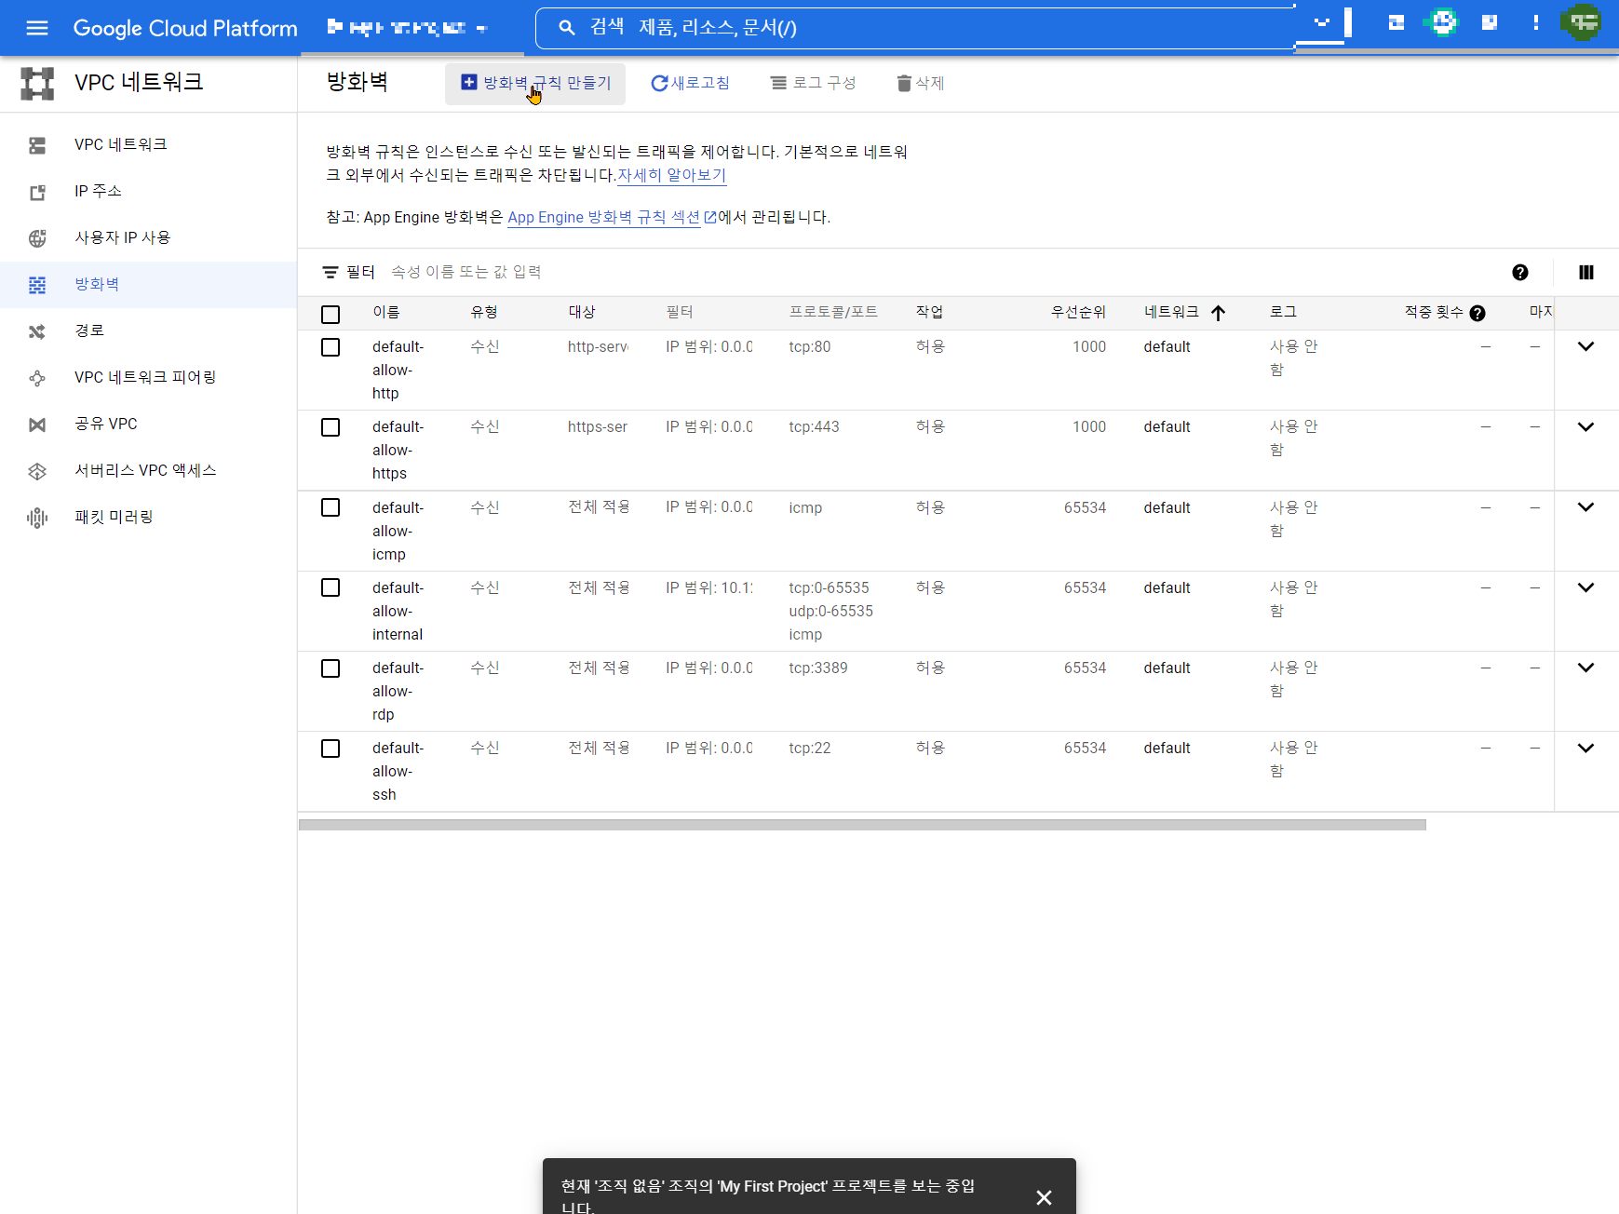Open the user account avatar
1619x1214 pixels.
click(1582, 22)
